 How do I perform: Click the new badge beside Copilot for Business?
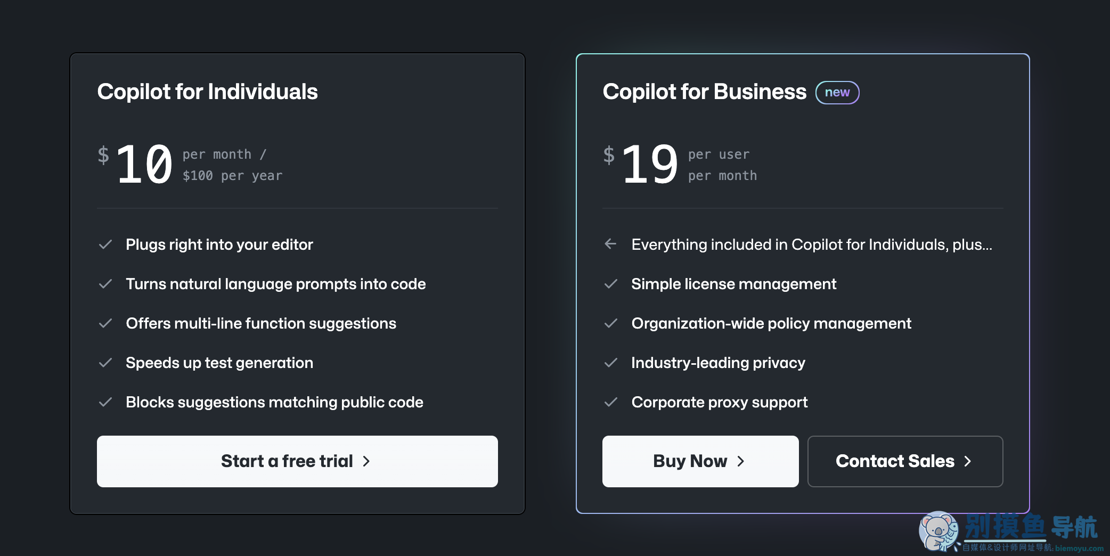click(x=837, y=93)
